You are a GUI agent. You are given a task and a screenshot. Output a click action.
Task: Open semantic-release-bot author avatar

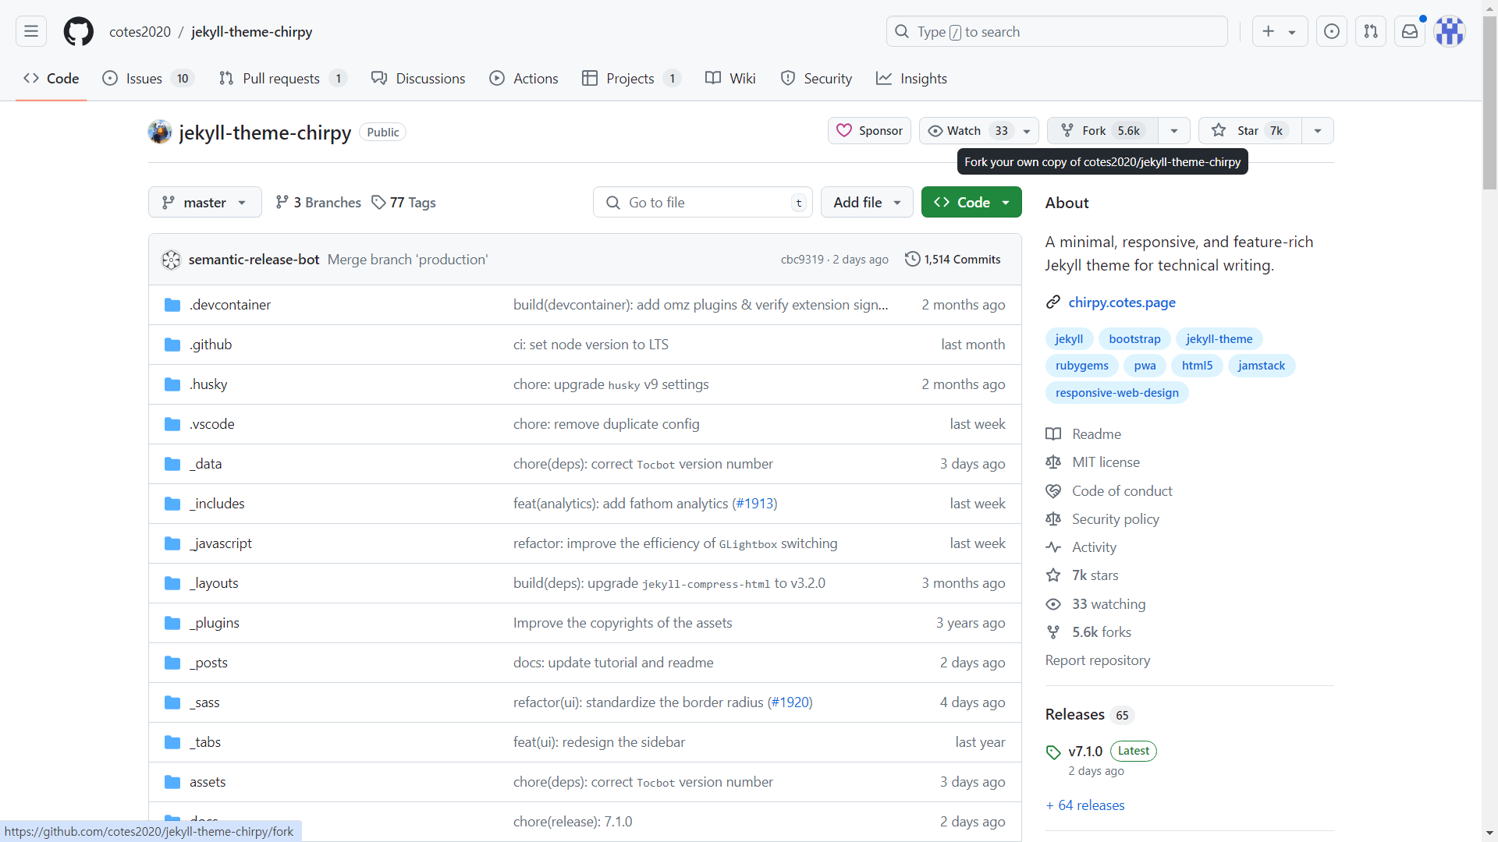171,260
